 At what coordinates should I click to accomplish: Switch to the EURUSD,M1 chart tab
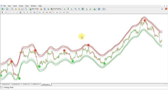click(x=6, y=84)
